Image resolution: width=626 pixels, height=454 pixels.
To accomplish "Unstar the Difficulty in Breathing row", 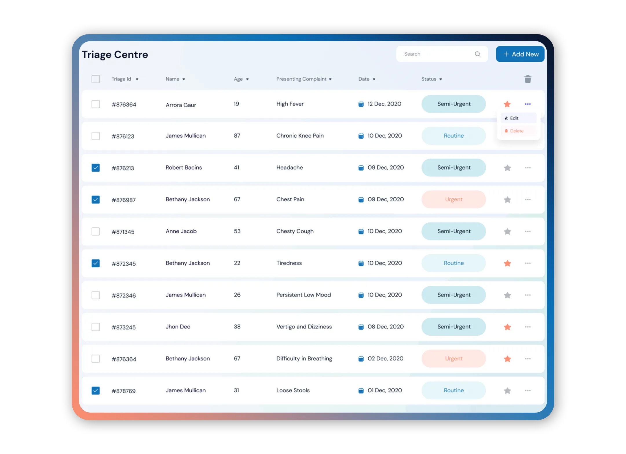I will tap(507, 359).
